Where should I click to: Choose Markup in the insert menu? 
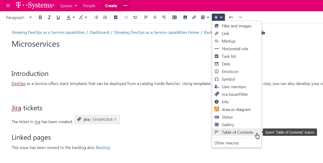click(237, 41)
